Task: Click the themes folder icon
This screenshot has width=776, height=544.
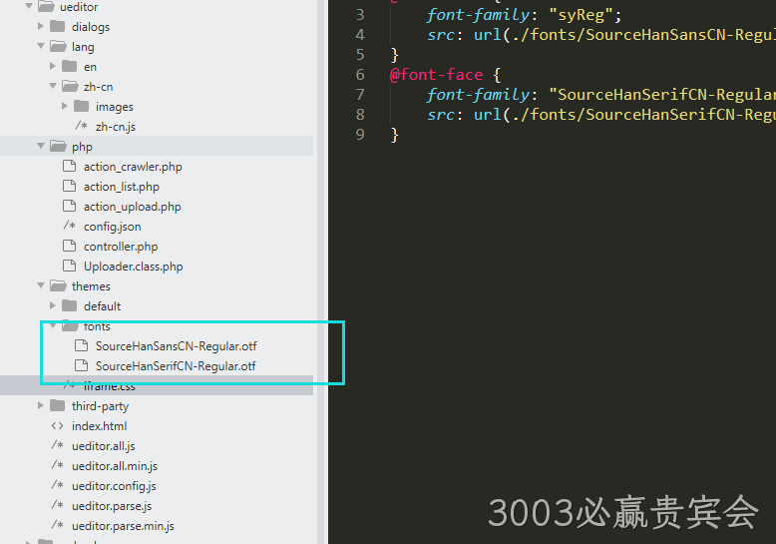Action: (x=59, y=285)
